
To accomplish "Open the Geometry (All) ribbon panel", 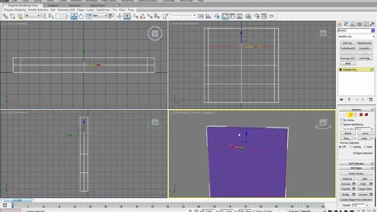I will 66,10.
